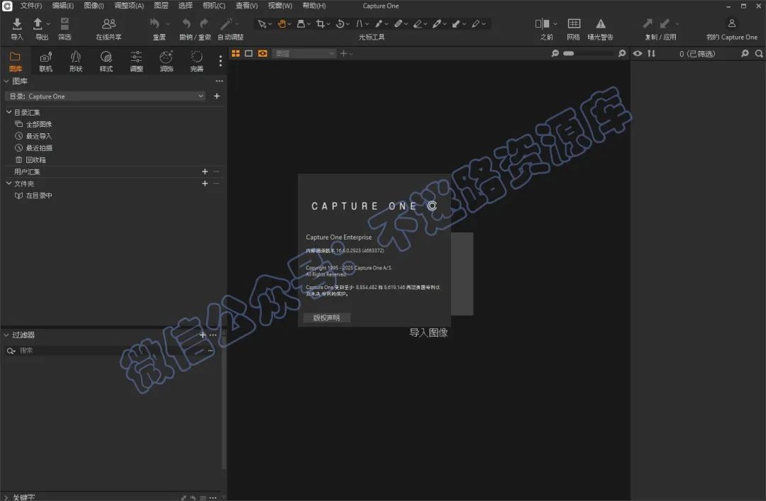Switch viewer to multi-view grid mode

click(x=235, y=53)
